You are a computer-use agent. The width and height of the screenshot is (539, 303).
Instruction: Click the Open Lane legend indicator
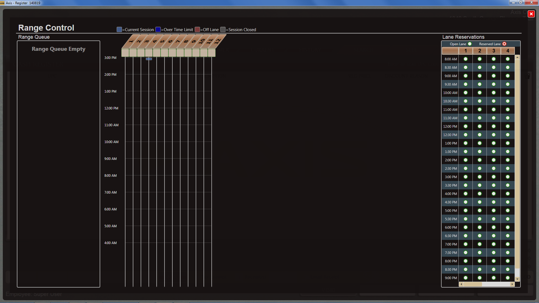coord(470,44)
